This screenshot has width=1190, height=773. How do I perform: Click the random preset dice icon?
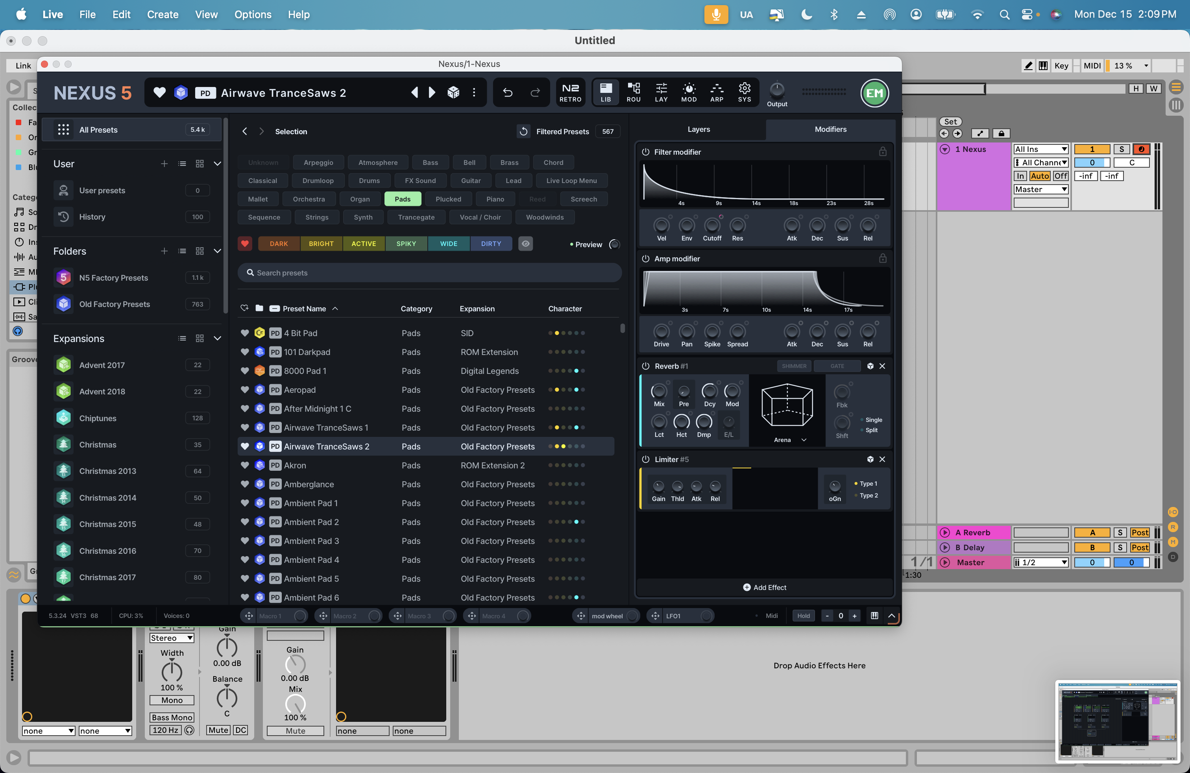pos(453,92)
